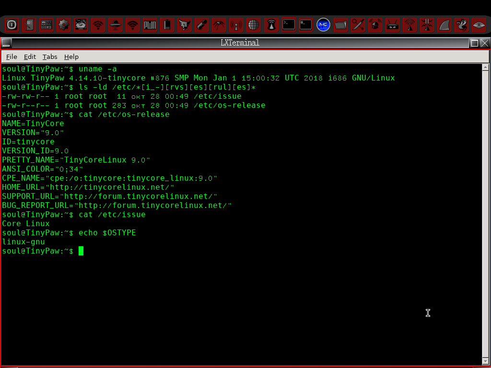This screenshot has height=368, width=491.
Task: Open the Help menu
Action: 71,57
